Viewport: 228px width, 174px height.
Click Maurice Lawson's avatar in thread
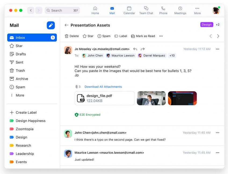[x=68, y=154]
